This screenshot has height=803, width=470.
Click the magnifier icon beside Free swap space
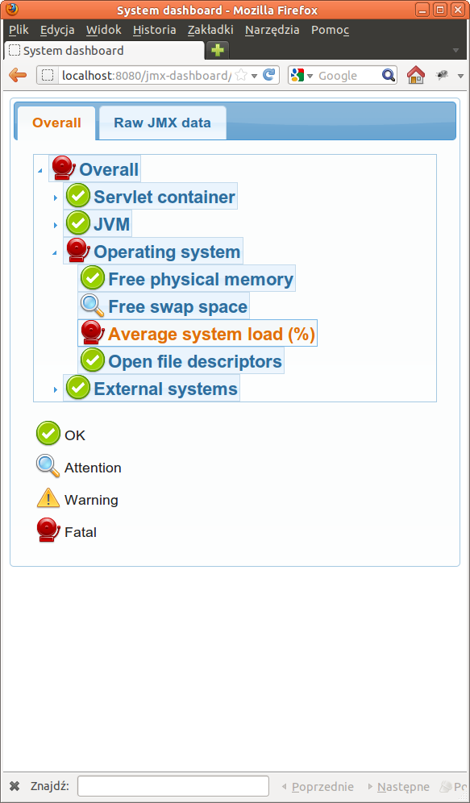93,306
